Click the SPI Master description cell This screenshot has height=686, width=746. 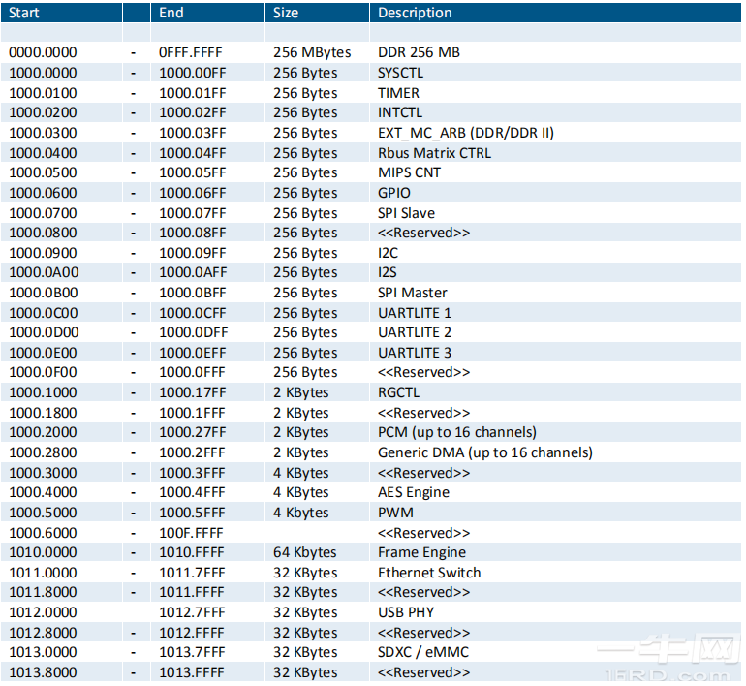pyautogui.click(x=413, y=293)
